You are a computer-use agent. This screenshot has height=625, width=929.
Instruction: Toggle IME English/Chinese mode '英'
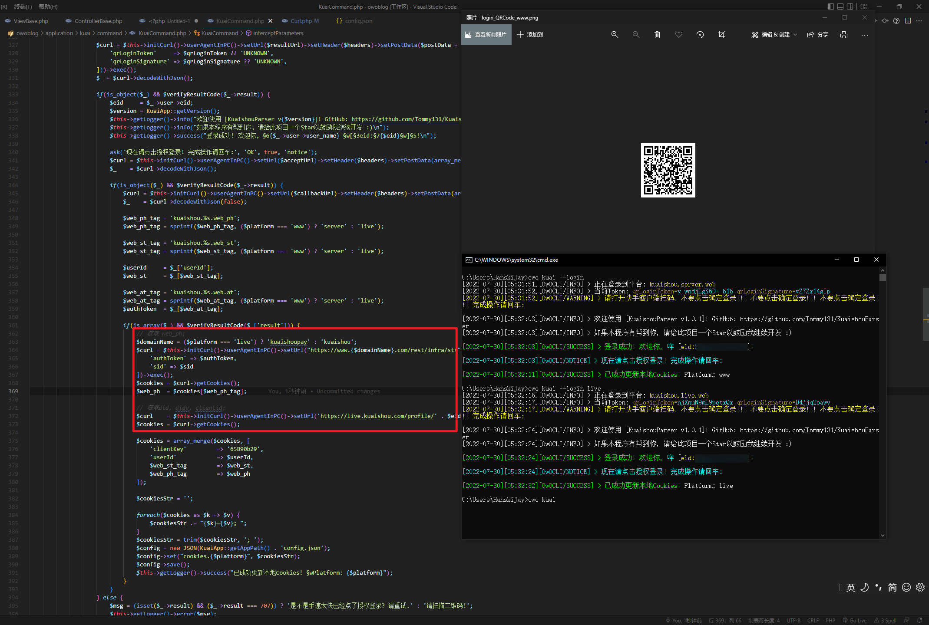(x=850, y=587)
